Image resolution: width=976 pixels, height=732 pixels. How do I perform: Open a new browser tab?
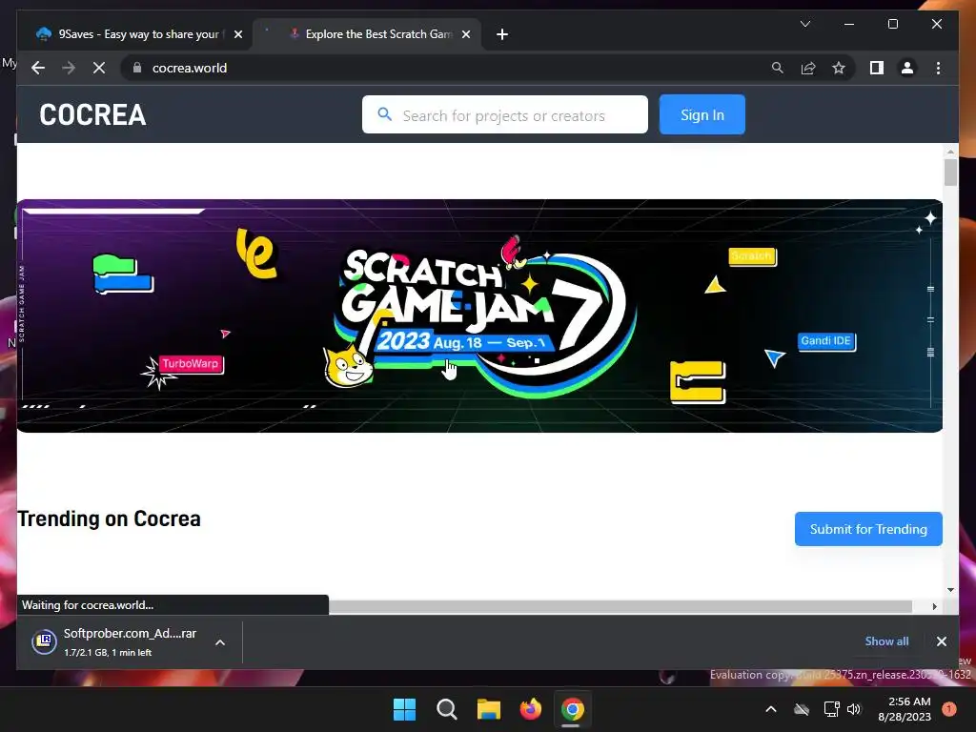point(502,34)
